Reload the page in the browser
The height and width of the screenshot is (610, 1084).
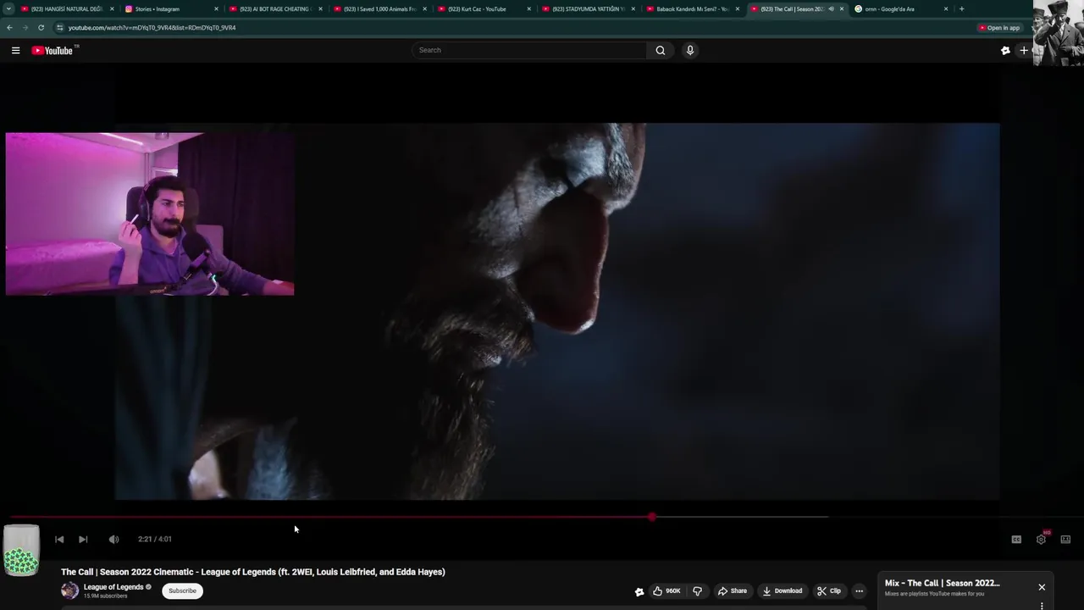(x=41, y=28)
